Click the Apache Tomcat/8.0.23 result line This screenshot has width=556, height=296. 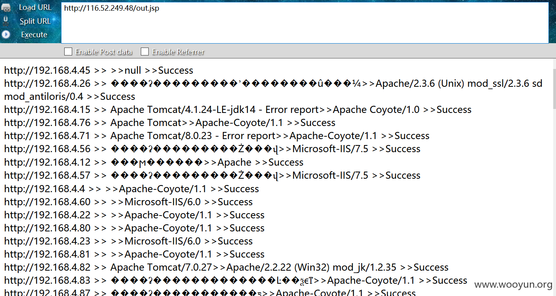point(217,136)
